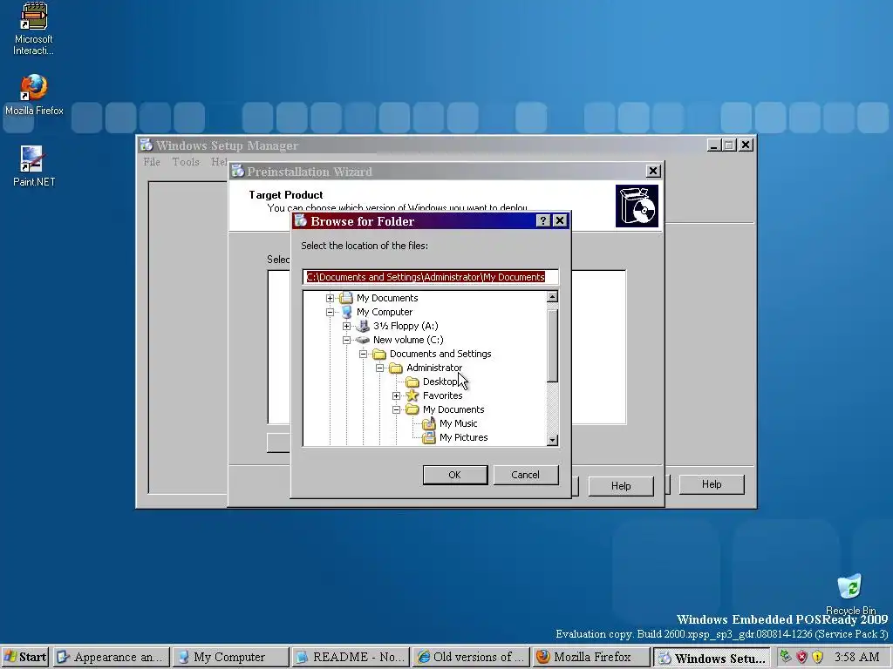Open the Start menu
This screenshot has width=893, height=669.
[25, 657]
